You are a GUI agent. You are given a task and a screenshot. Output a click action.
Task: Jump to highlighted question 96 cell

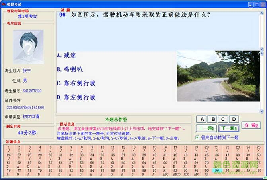point(217,171)
